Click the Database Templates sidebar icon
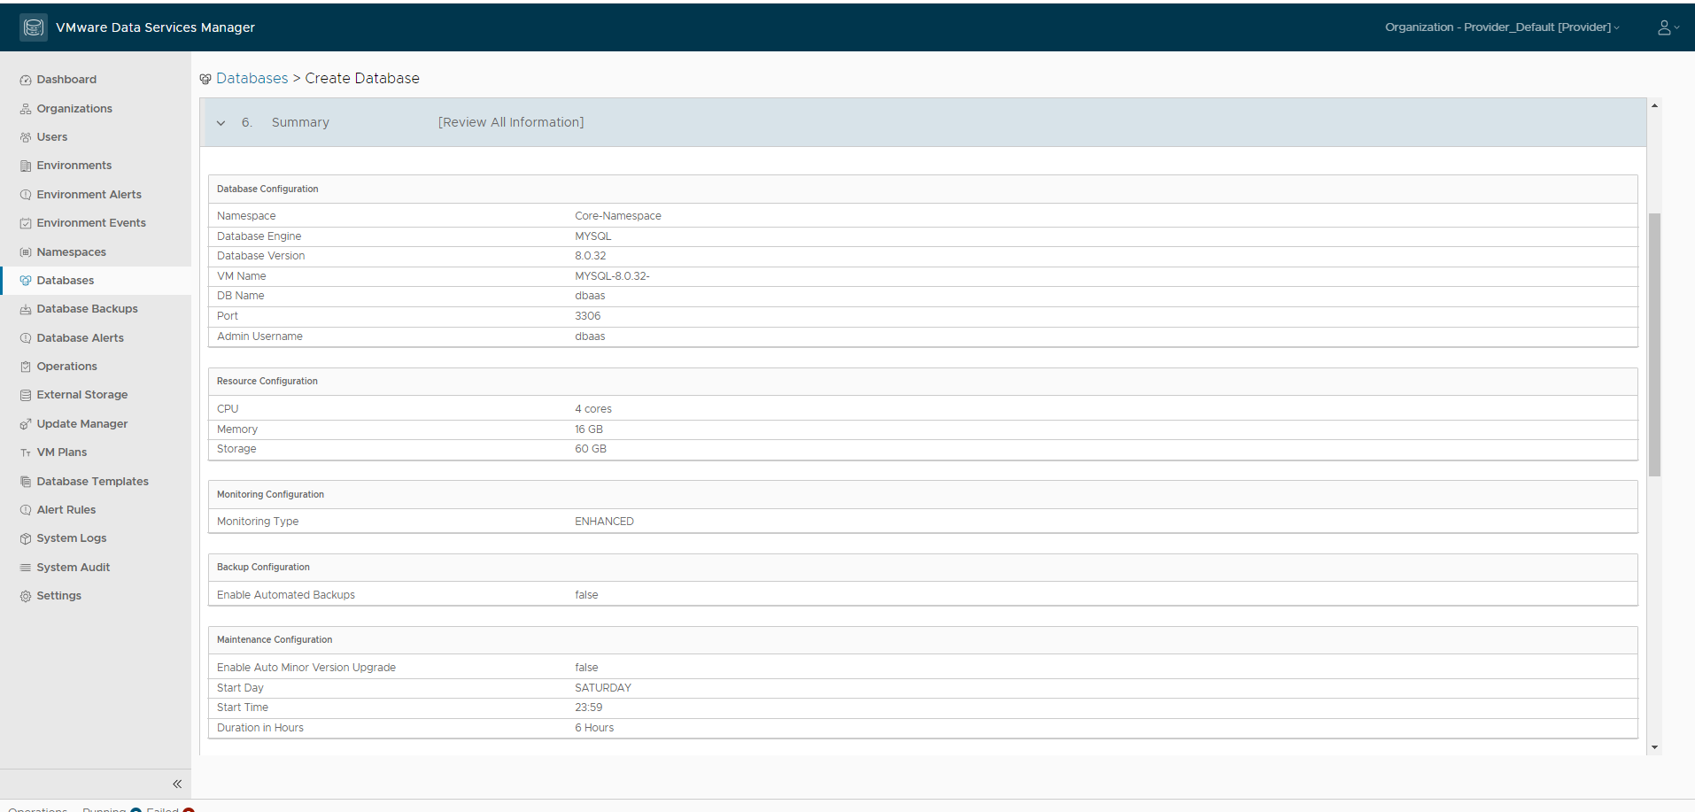 26,482
